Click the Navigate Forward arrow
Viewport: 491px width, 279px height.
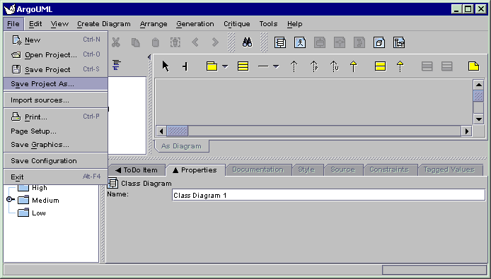tap(215, 42)
